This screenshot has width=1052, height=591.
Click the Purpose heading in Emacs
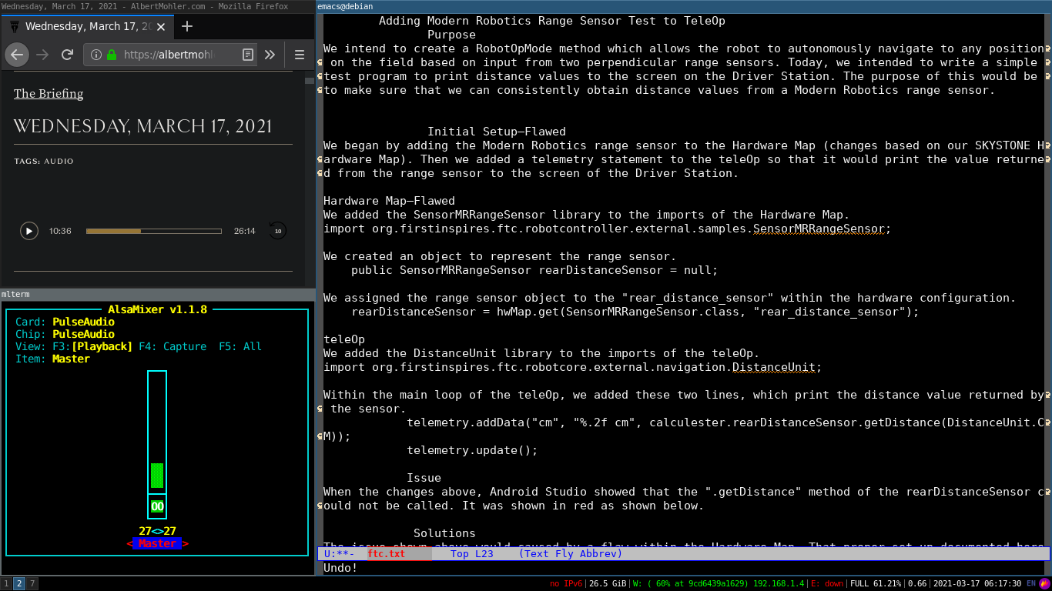451,35
